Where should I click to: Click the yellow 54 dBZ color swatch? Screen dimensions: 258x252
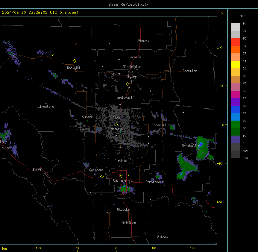pos(235,64)
